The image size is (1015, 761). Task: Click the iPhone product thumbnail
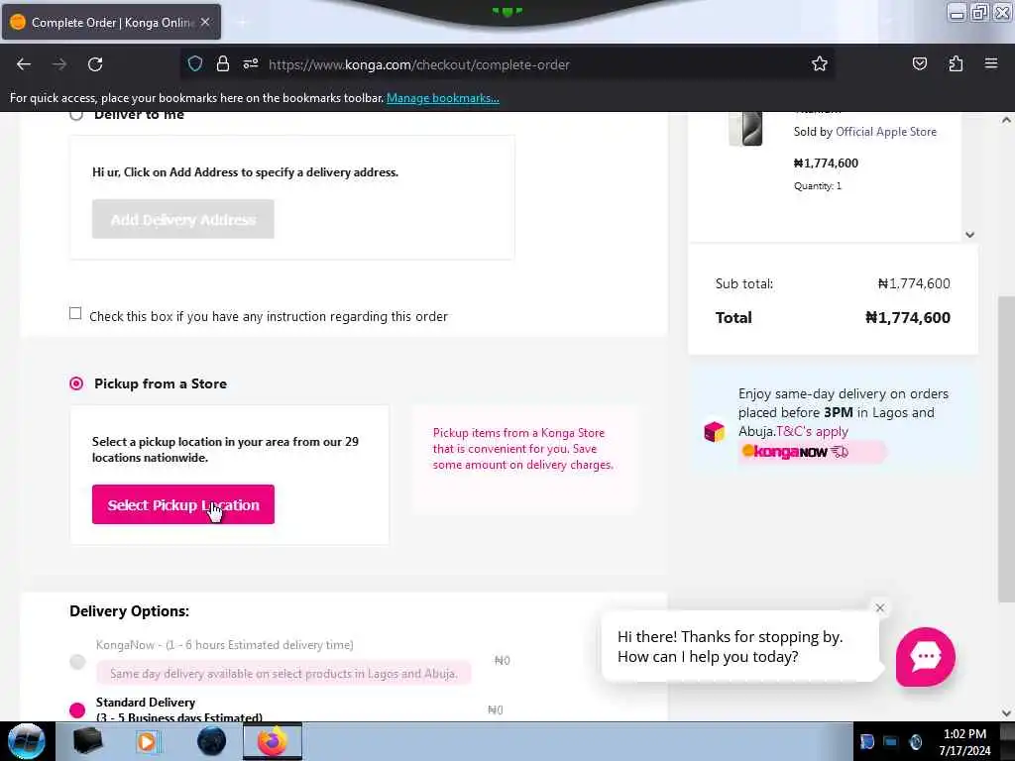(x=745, y=128)
